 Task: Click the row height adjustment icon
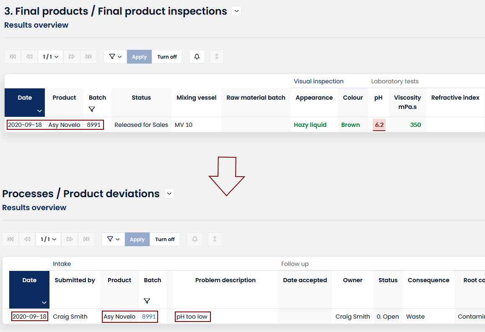216,57
